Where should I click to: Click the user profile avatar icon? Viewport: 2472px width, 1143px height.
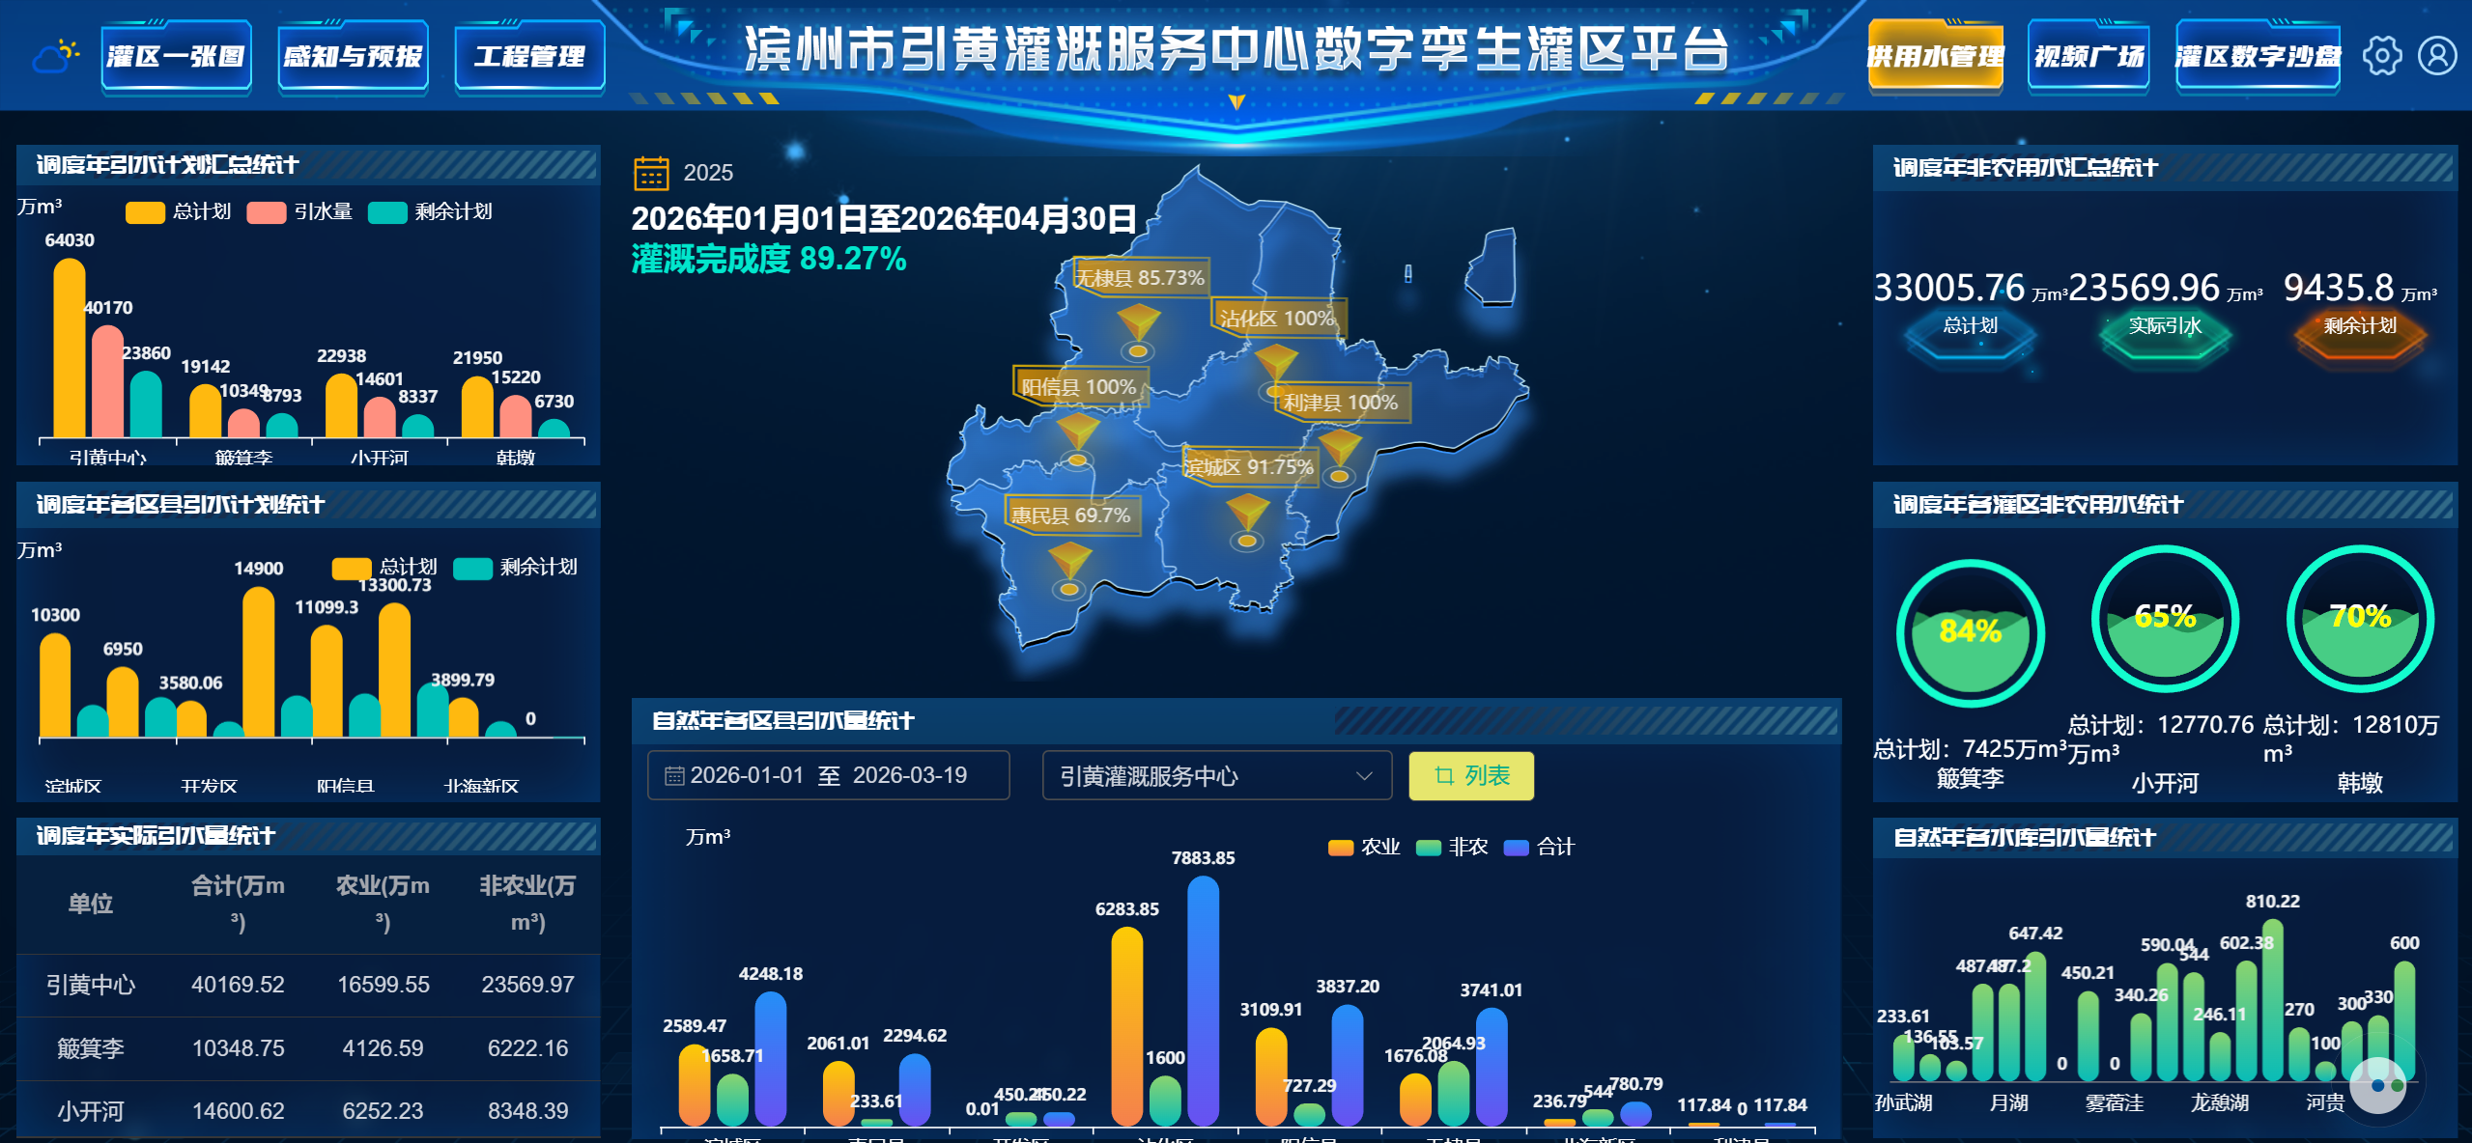[x=2436, y=56]
